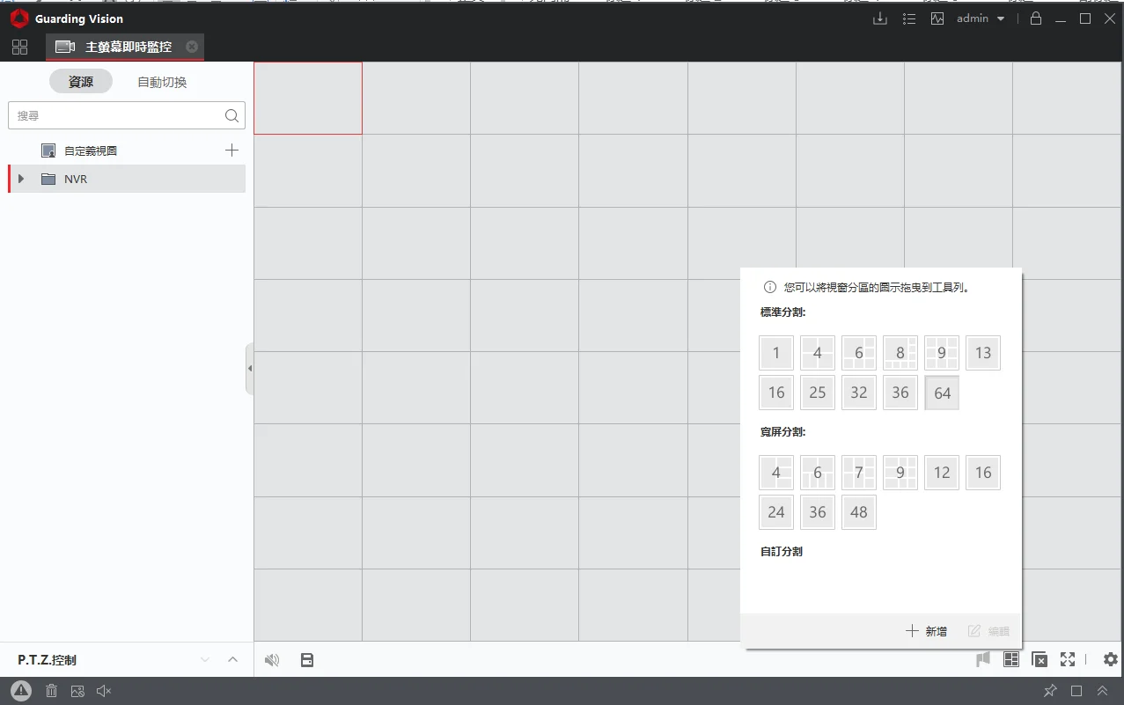Open live view settings gear
The image size is (1124, 705).
[1110, 659]
